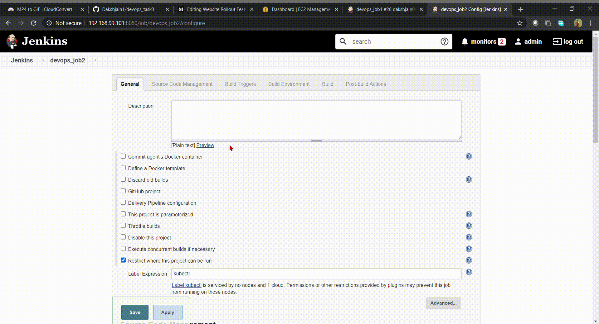Viewport: 599px width, 324px height.
Task: Switch to Source Code Management tab
Action: coord(182,84)
